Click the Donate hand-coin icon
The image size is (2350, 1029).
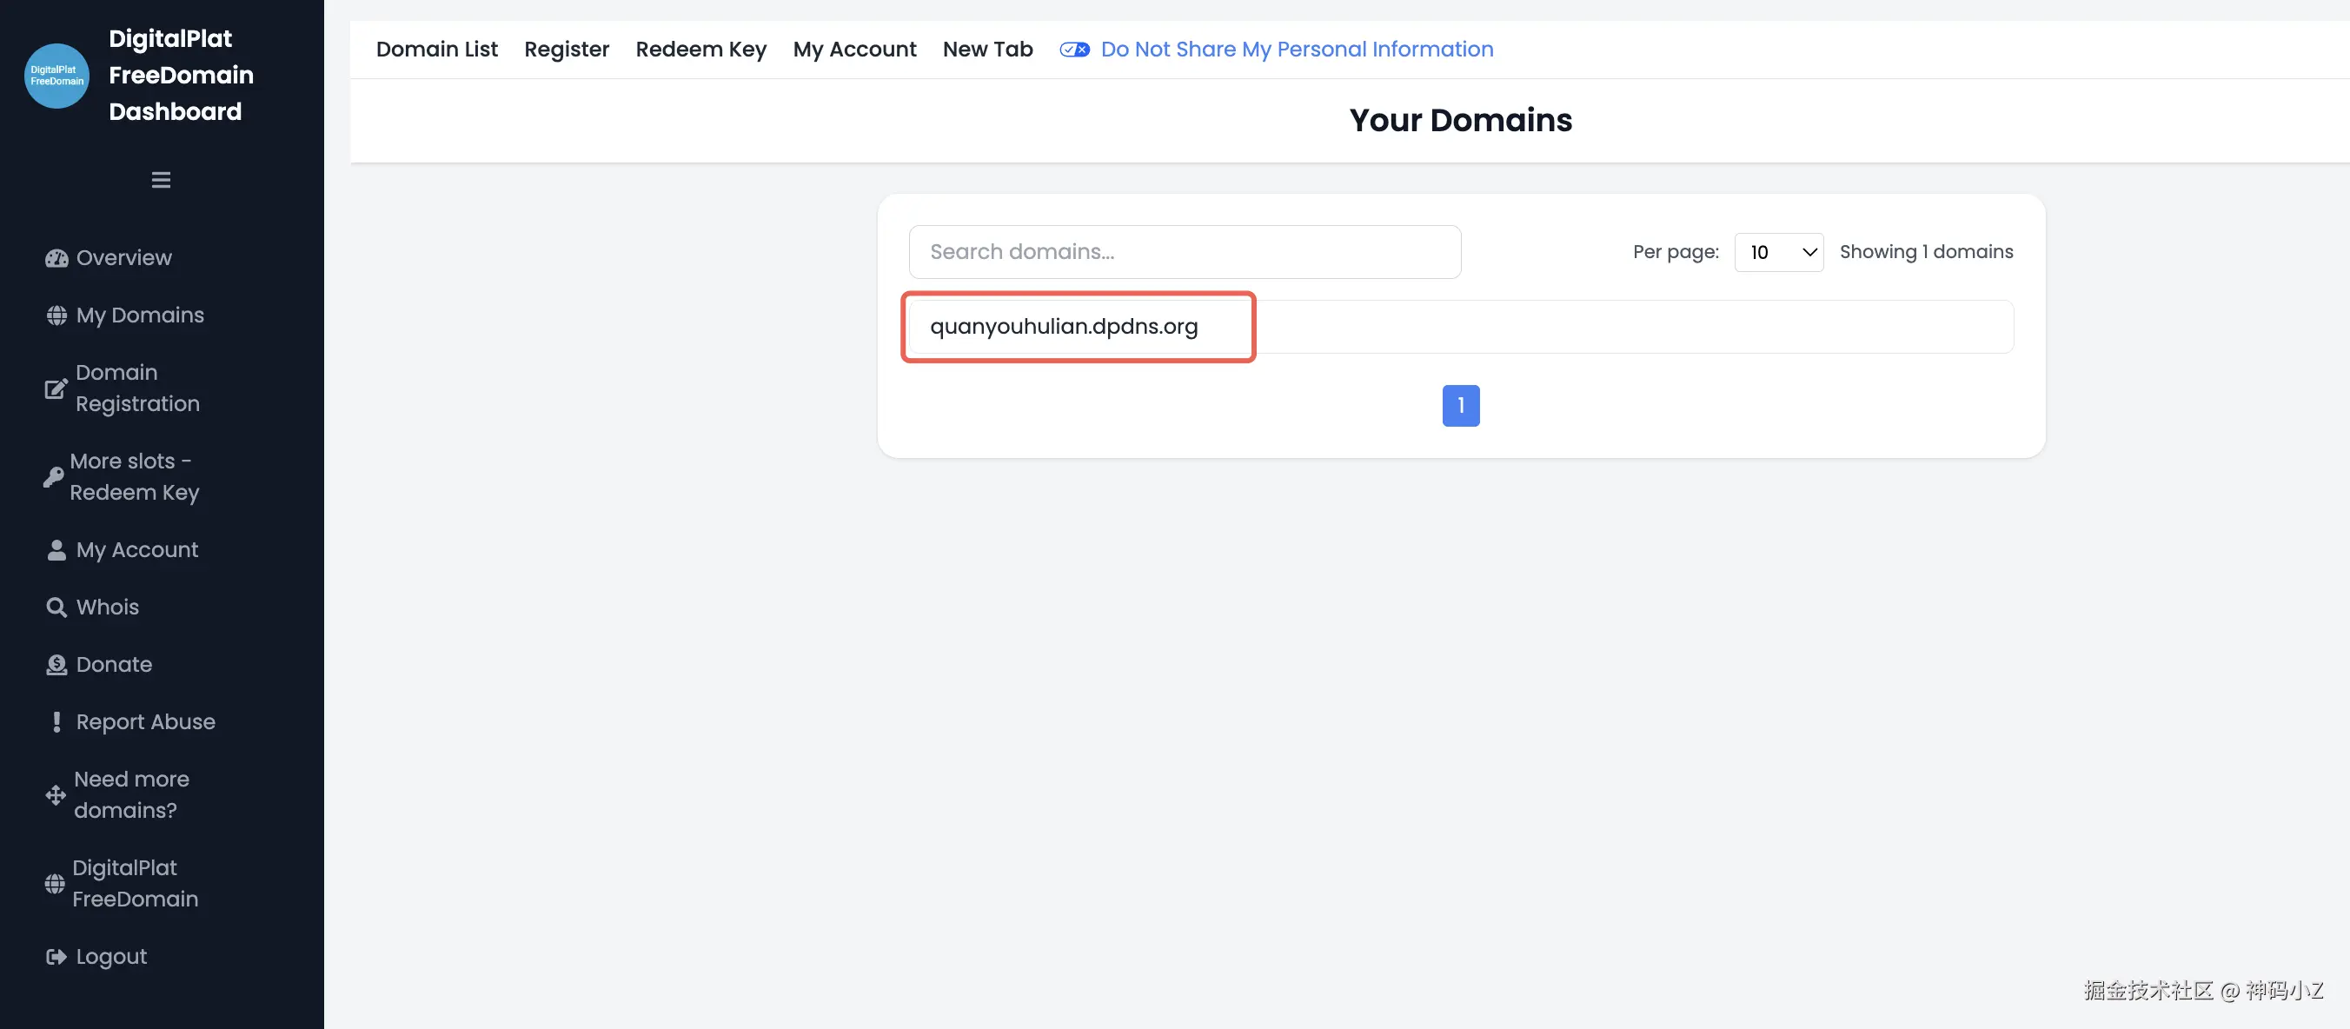pos(56,665)
